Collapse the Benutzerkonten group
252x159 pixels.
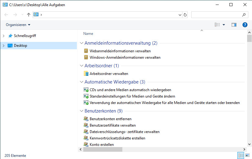point(81,111)
